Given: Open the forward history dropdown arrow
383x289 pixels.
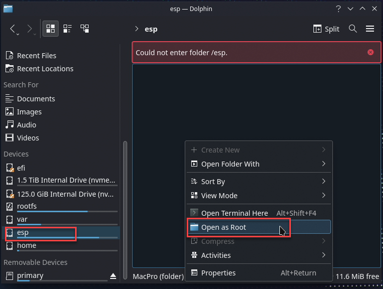Looking at the screenshot, I should pyautogui.click(x=35, y=35).
